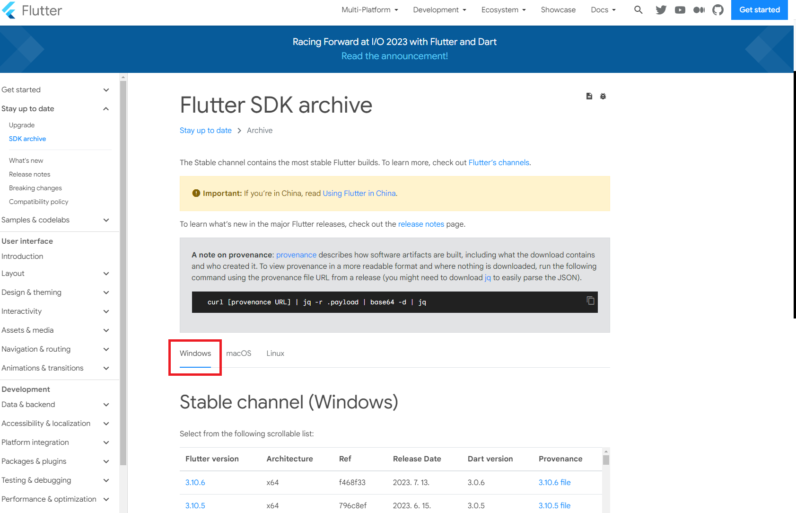This screenshot has width=796, height=513.
Task: Click Stay up to date breadcrumb
Action: [206, 131]
